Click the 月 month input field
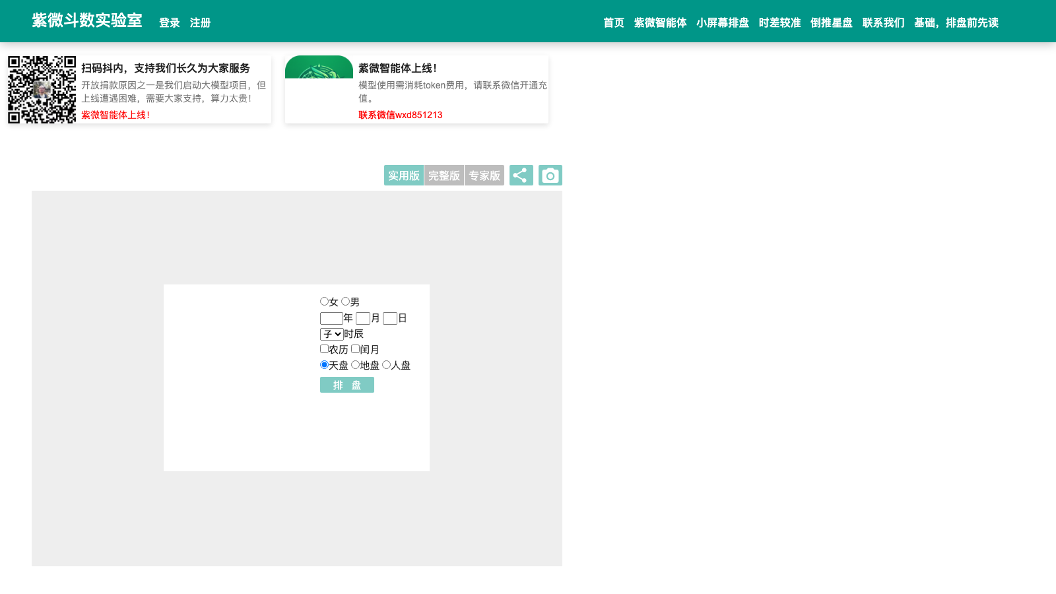The image size is (1056, 594). [363, 318]
